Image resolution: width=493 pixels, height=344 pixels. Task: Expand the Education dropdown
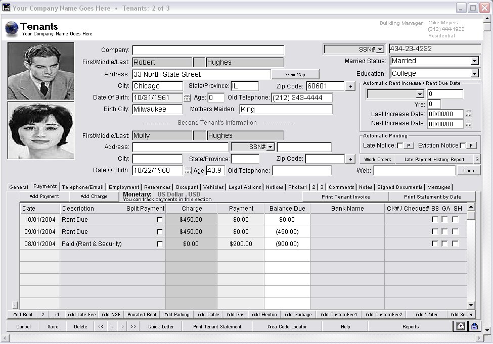(x=474, y=74)
